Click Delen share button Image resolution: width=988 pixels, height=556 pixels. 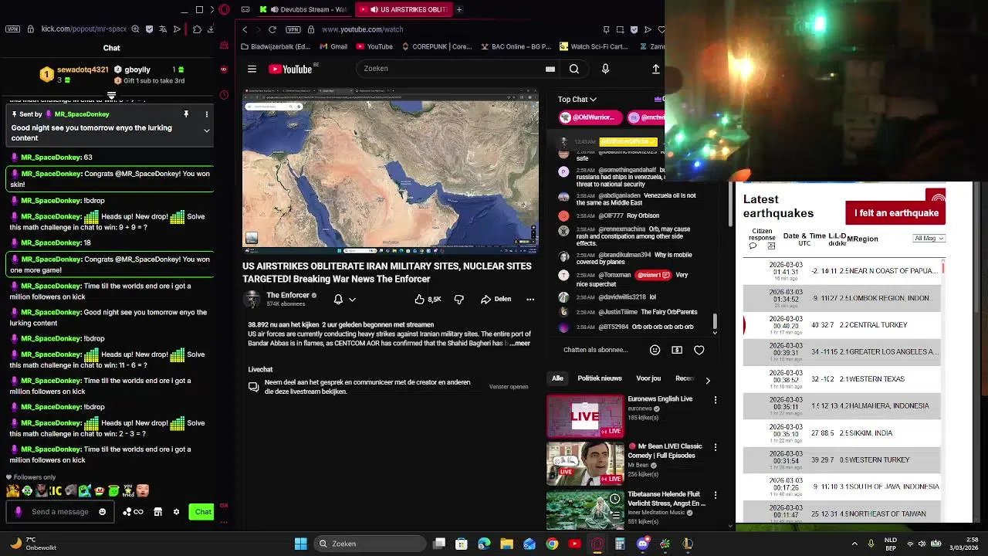[496, 299]
